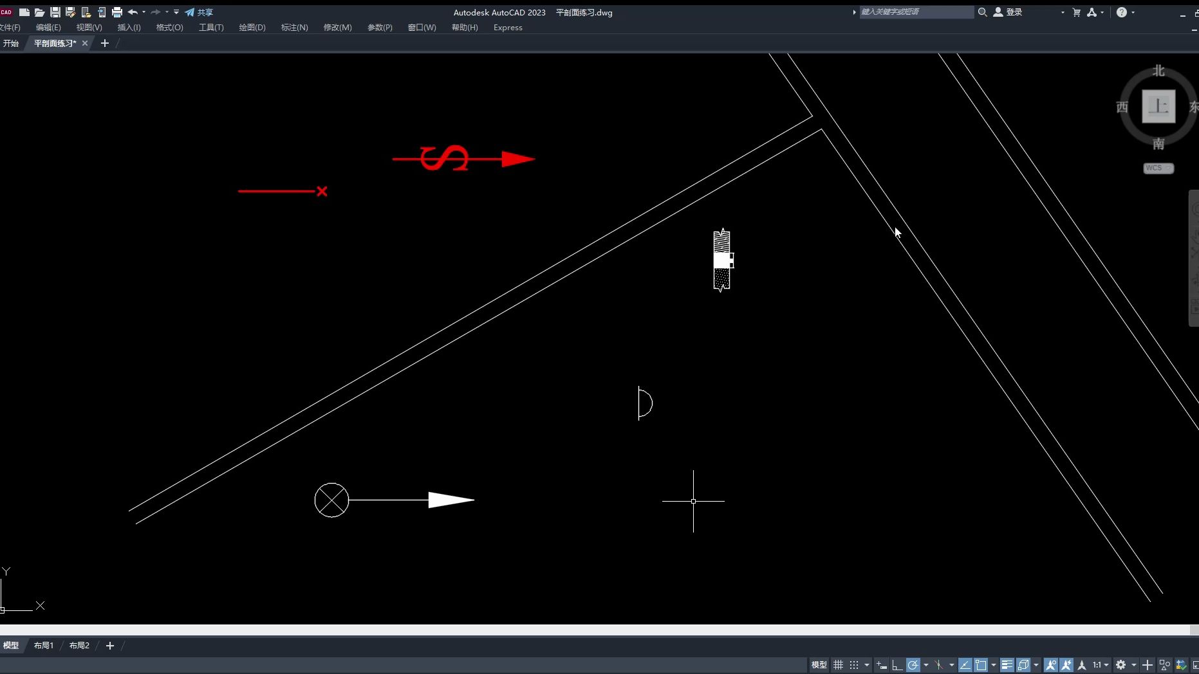Select the 平剖面练习 drawing tab

tap(55, 43)
